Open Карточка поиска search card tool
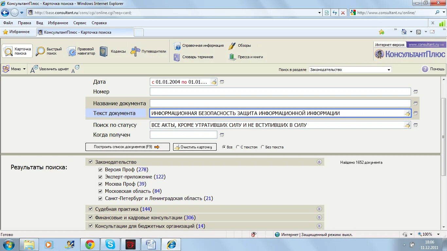This screenshot has height=251, width=447. pyautogui.click(x=17, y=51)
